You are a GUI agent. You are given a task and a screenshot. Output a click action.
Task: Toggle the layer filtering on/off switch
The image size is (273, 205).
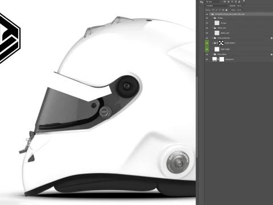coord(244,1)
